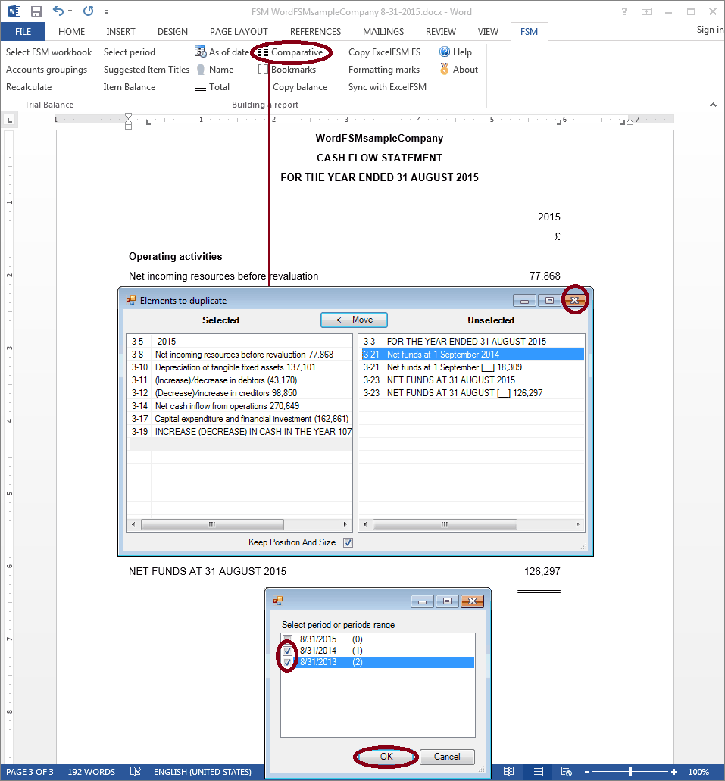Open the FILE tab
Image resolution: width=725 pixels, height=781 pixels.
[23, 31]
